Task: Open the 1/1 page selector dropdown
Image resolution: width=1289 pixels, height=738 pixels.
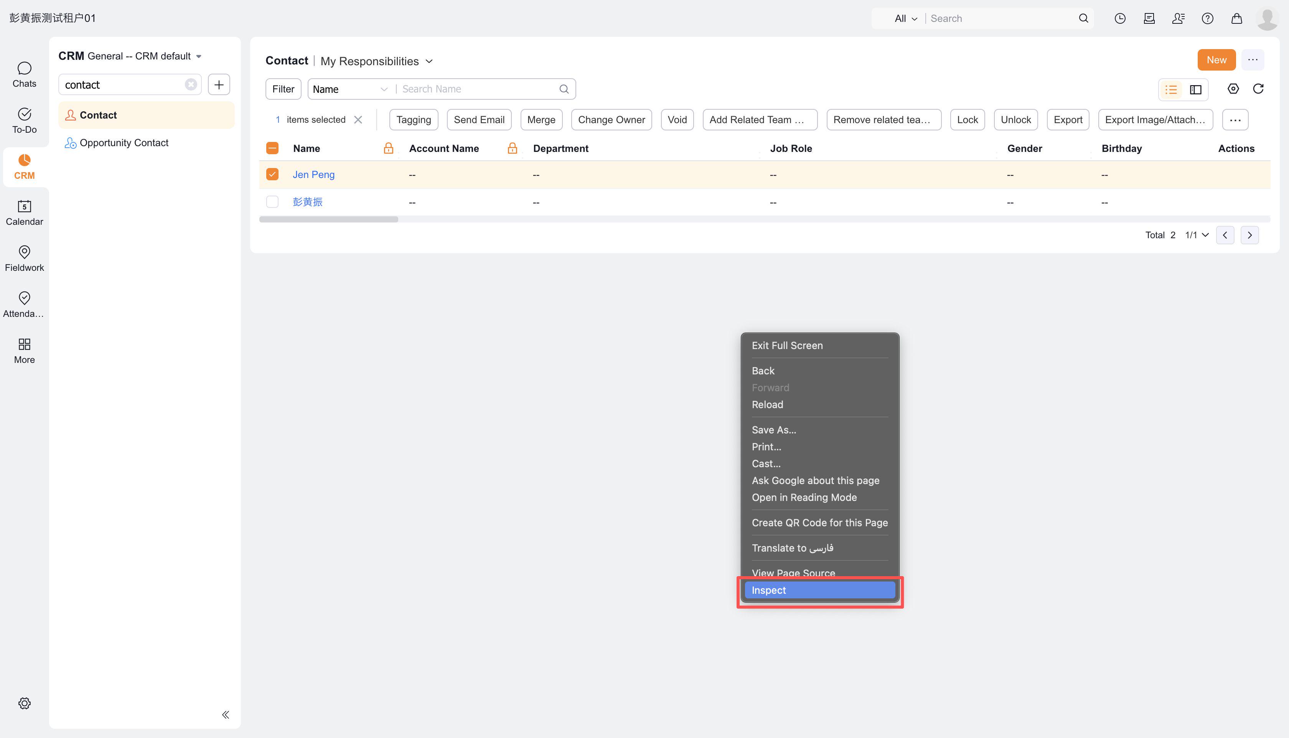Action: click(x=1197, y=235)
